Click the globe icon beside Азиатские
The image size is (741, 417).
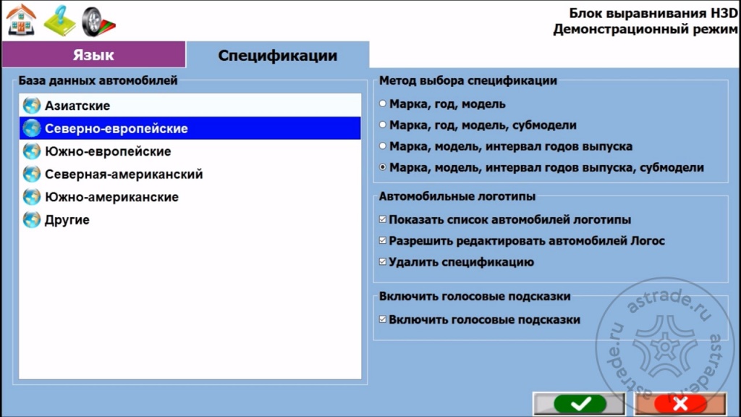point(32,106)
